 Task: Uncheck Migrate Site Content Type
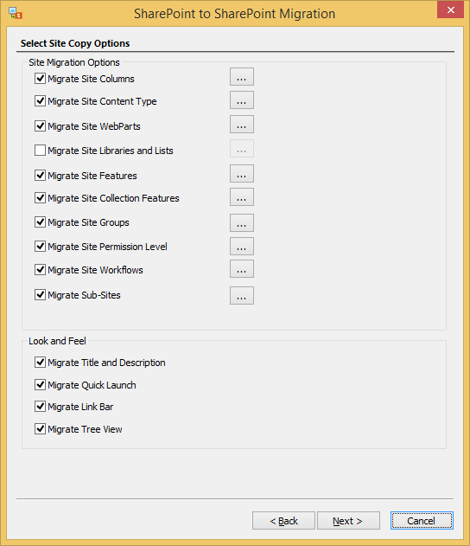(40, 101)
